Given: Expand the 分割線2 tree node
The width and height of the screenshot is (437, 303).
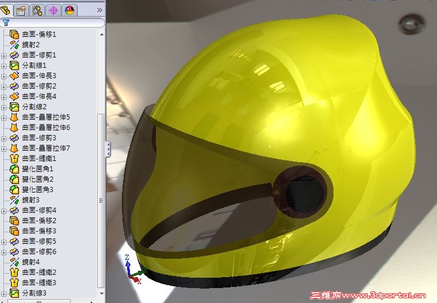Looking at the screenshot, I should pyautogui.click(x=3, y=108).
